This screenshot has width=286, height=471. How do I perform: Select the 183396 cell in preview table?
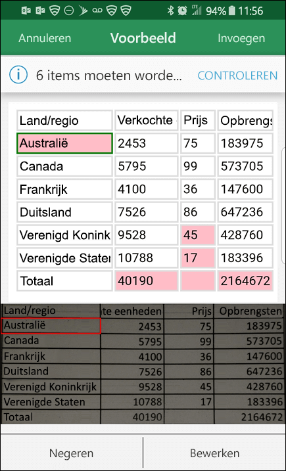[x=245, y=258]
